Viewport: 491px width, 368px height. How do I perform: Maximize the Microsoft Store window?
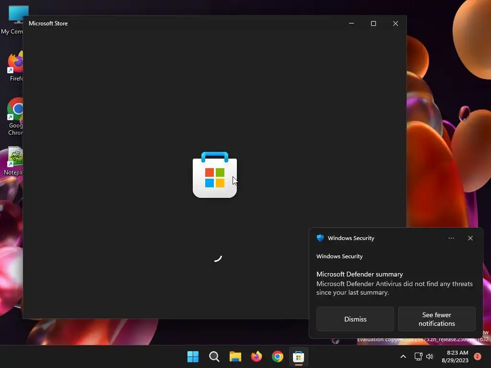coord(373,23)
